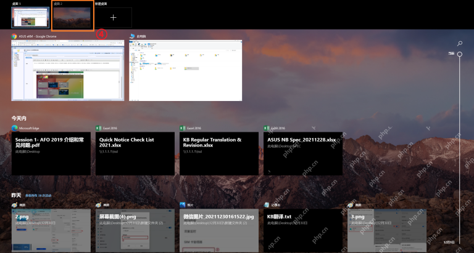
Task: Open the 此电脑 File Explorer window preview
Action: (x=186, y=70)
